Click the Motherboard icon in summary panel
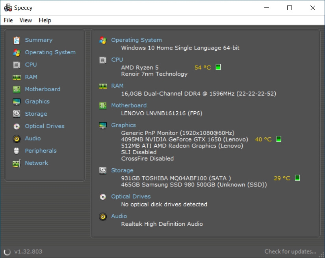Viewport: 325px width, 258px height. 103,106
